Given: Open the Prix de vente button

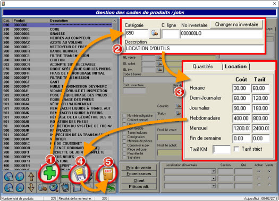Looking at the screenshot, I should click(139, 168).
